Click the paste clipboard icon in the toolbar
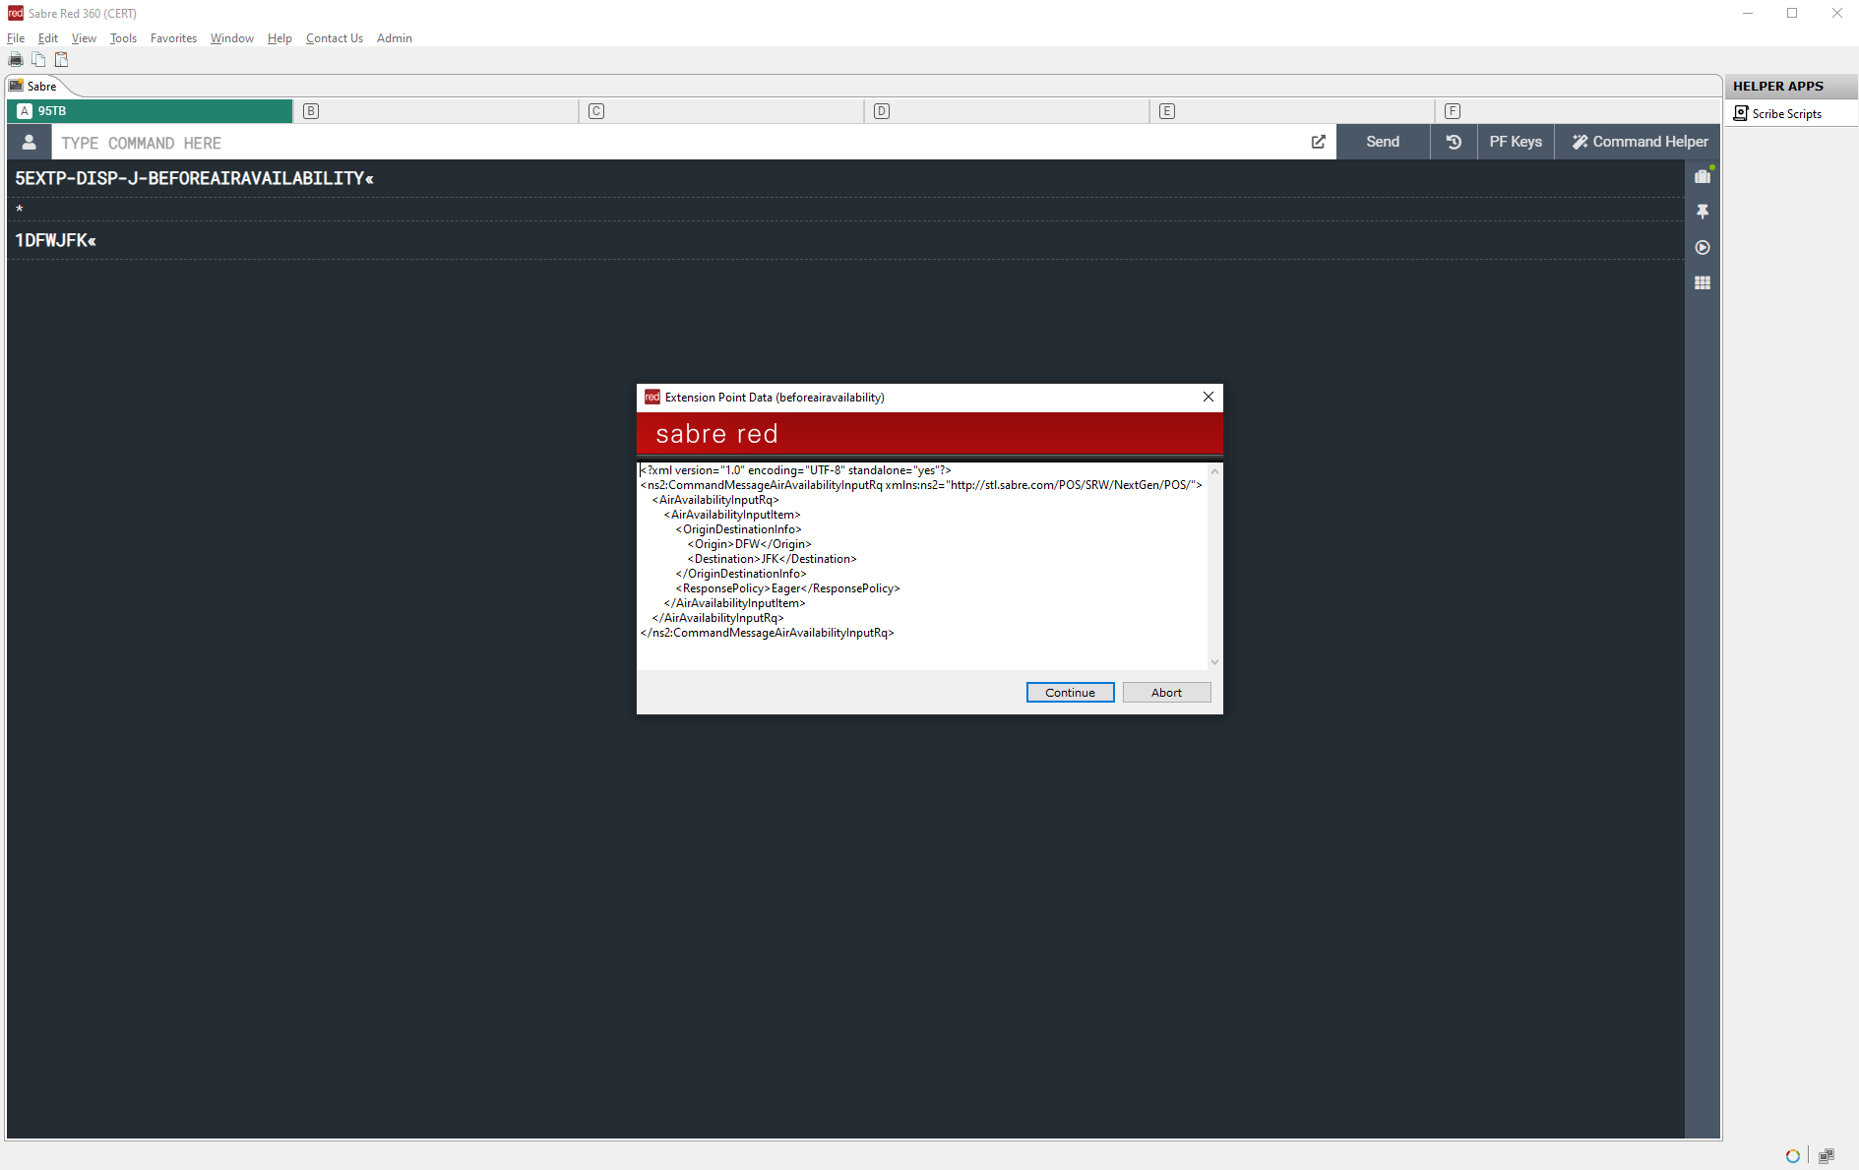The width and height of the screenshot is (1859, 1170). (x=61, y=60)
